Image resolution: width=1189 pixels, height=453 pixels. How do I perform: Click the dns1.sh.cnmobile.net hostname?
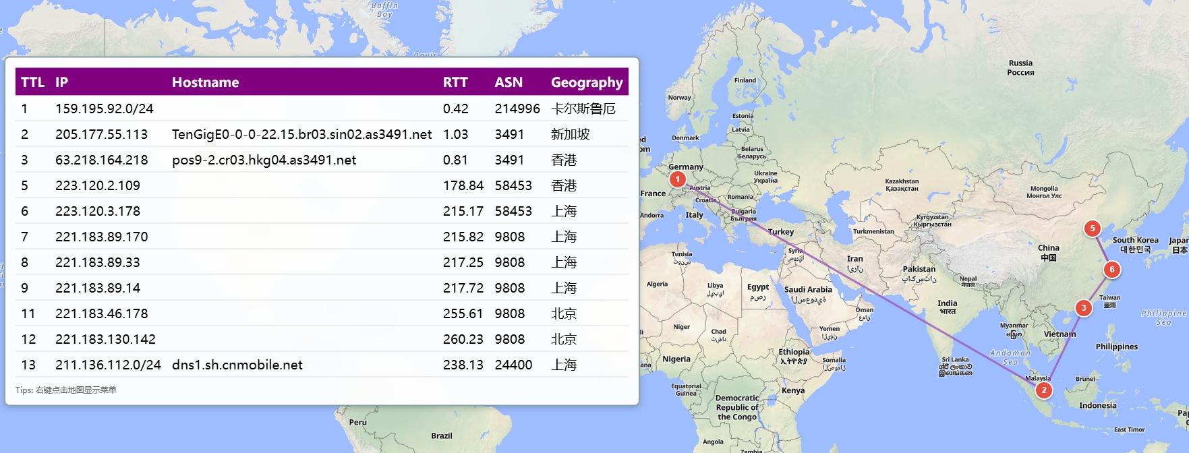[237, 365]
